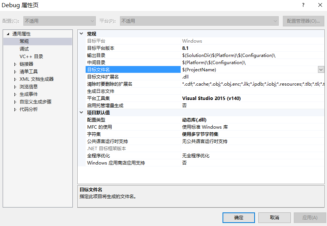Open the 目标文件名 value dropdown
This screenshot has width=327, height=226.
[x=321, y=69]
